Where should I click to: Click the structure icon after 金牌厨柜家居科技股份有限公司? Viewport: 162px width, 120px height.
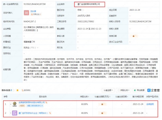pos(46,102)
